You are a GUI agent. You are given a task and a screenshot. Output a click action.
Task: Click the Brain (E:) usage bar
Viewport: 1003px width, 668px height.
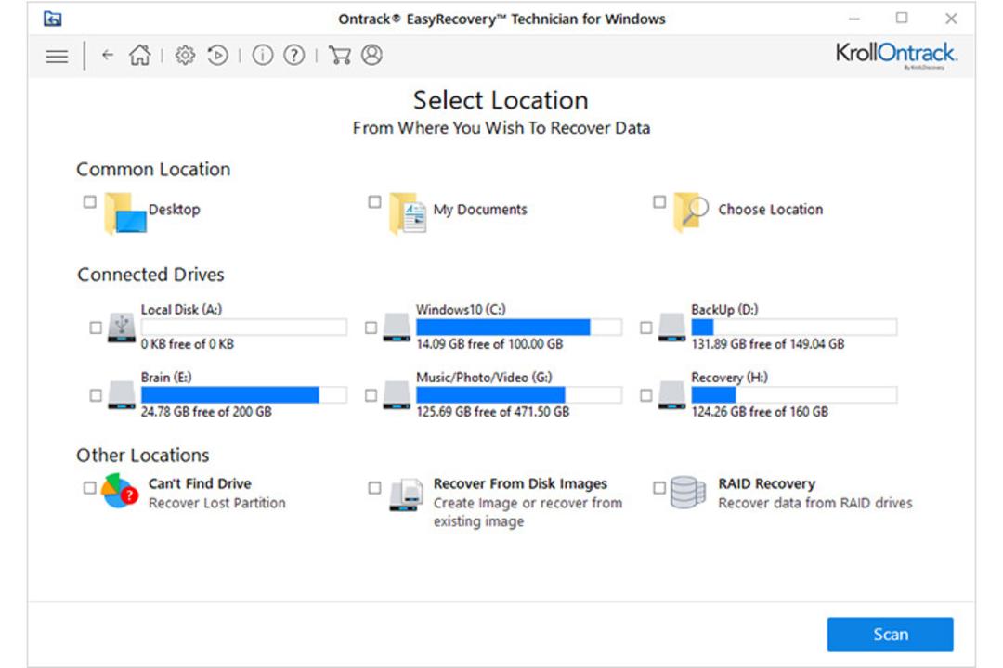[x=243, y=395]
